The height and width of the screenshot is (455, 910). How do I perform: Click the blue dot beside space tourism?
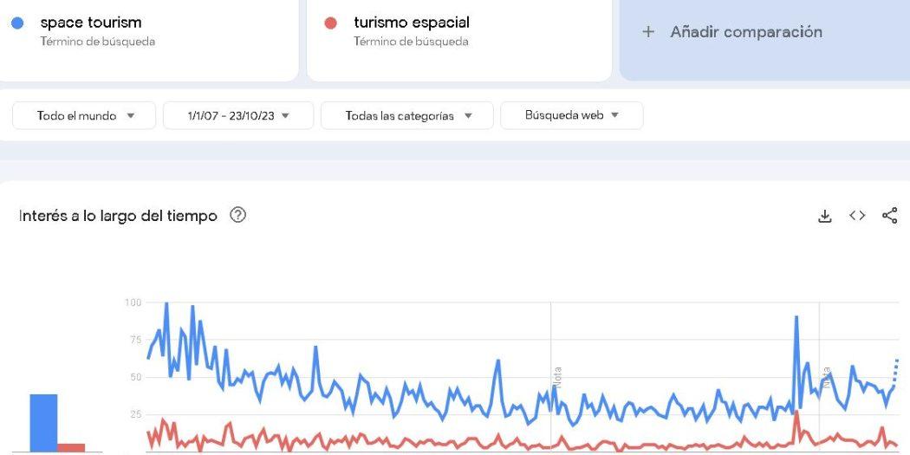[x=17, y=23]
